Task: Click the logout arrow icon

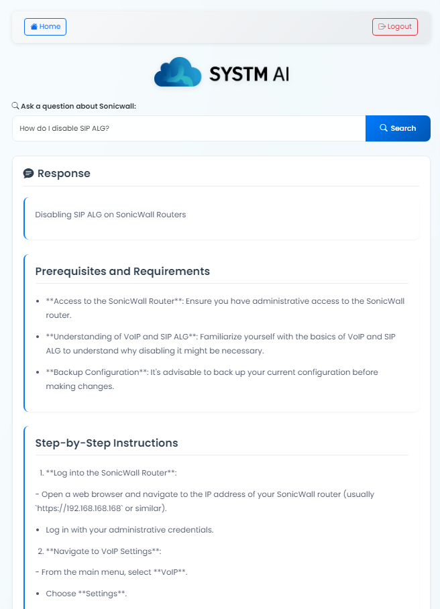Action: 382,27
